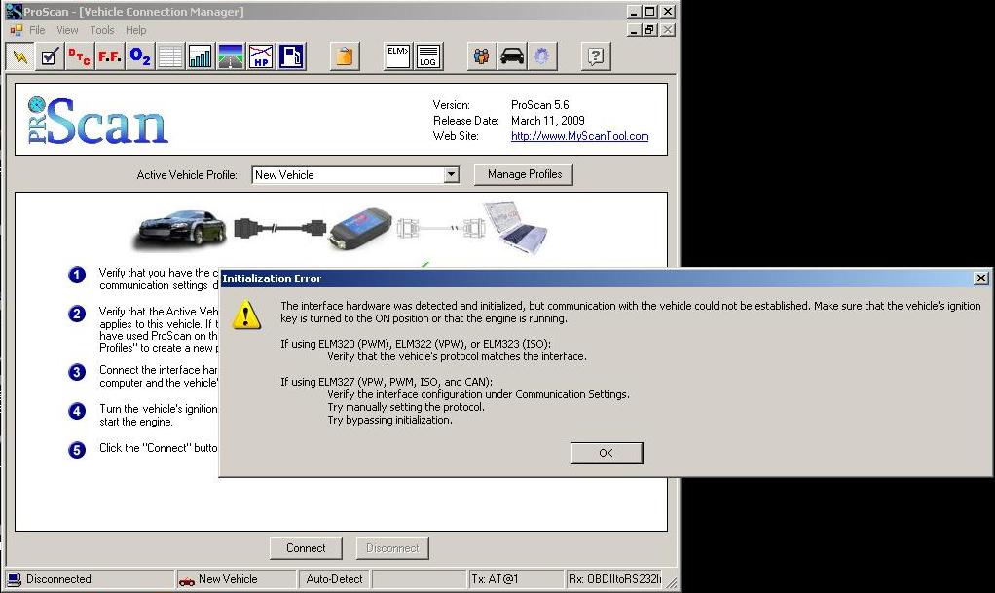Click the car vehicle toolbar icon
Image resolution: width=995 pixels, height=593 pixels.
pos(511,56)
